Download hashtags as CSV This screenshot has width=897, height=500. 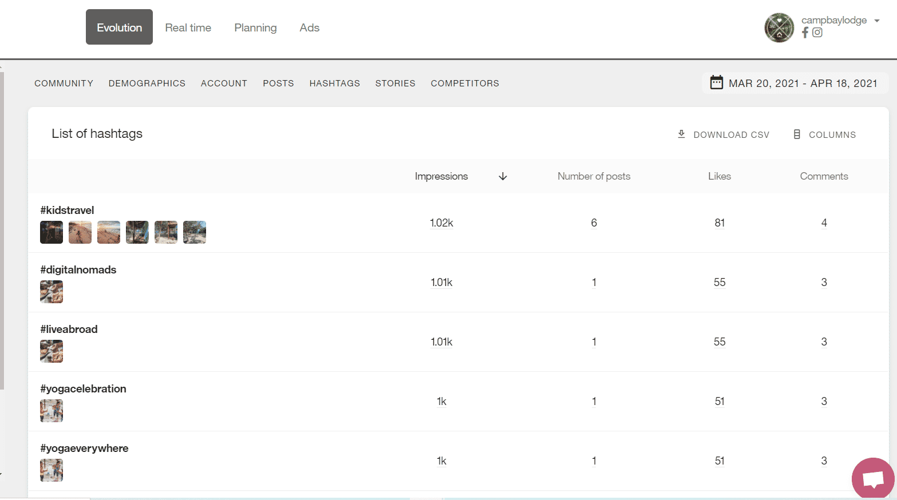point(724,134)
